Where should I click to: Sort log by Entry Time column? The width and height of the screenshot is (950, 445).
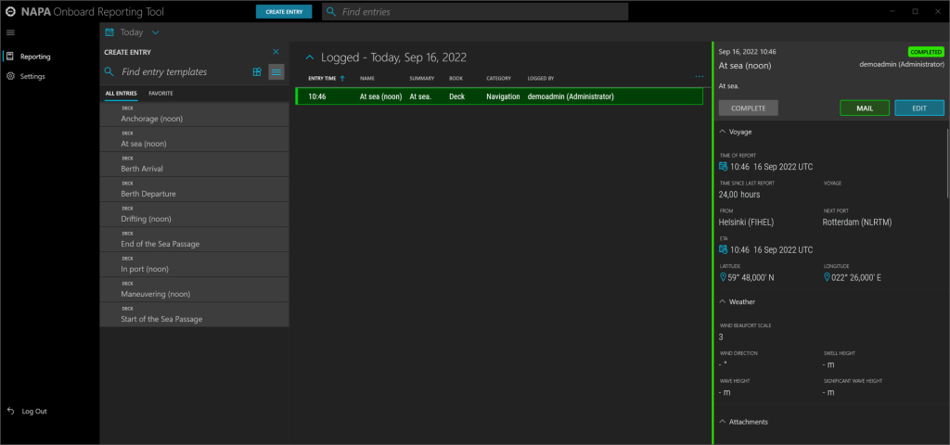point(323,78)
